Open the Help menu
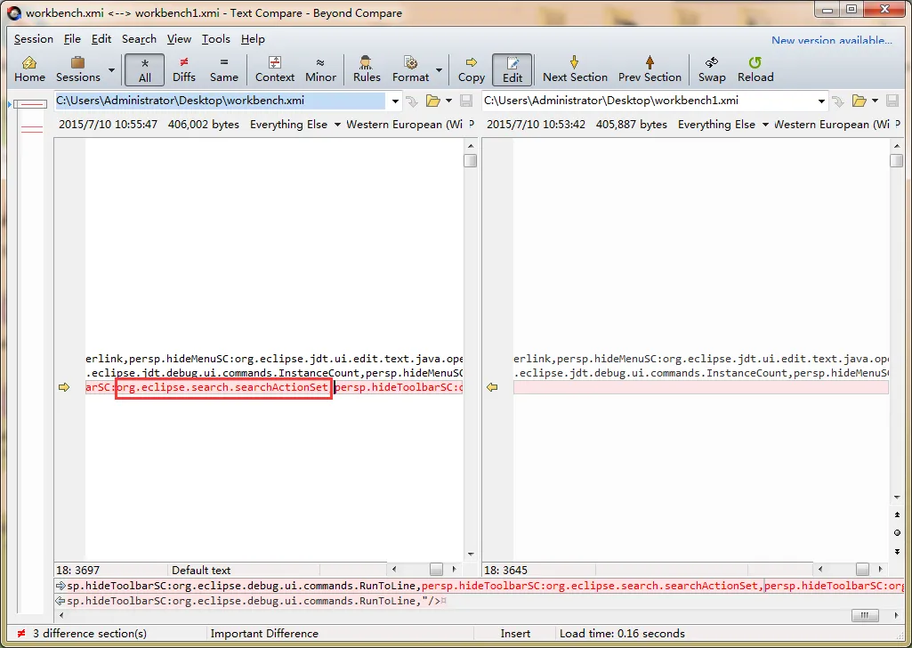The width and height of the screenshot is (912, 648). coord(253,39)
